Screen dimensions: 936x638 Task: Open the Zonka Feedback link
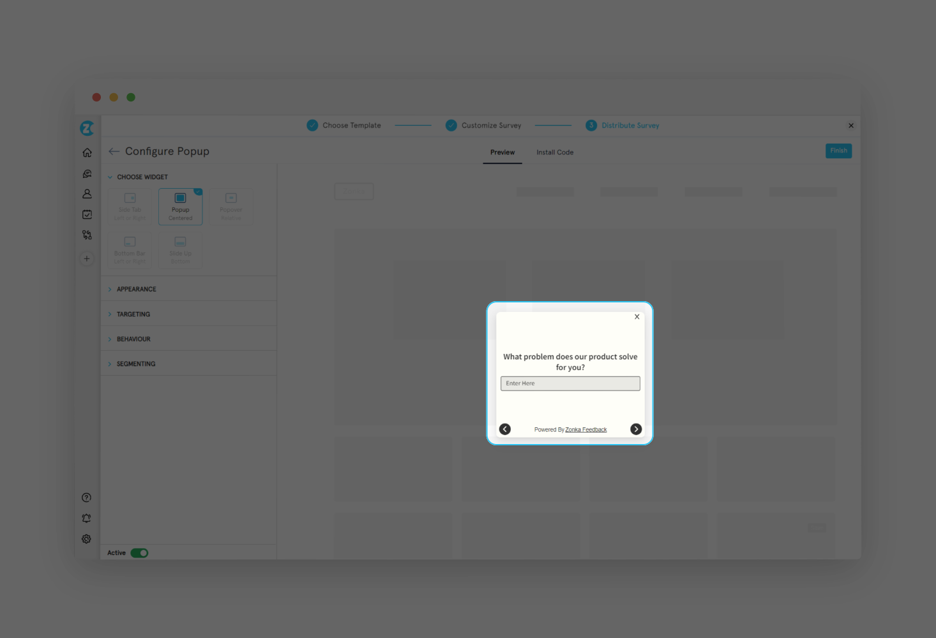click(x=585, y=430)
